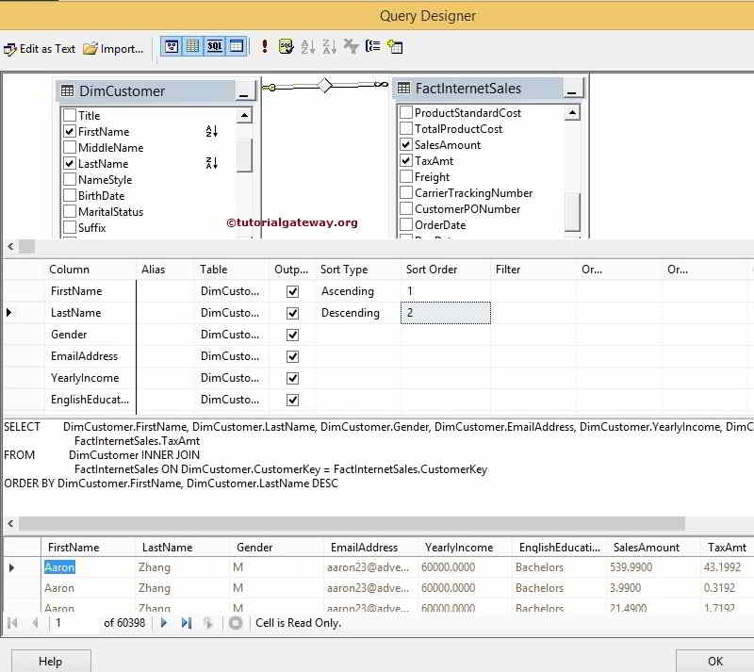Toggle Output for the Gender row
Screen dimensions: 754x672
292,335
